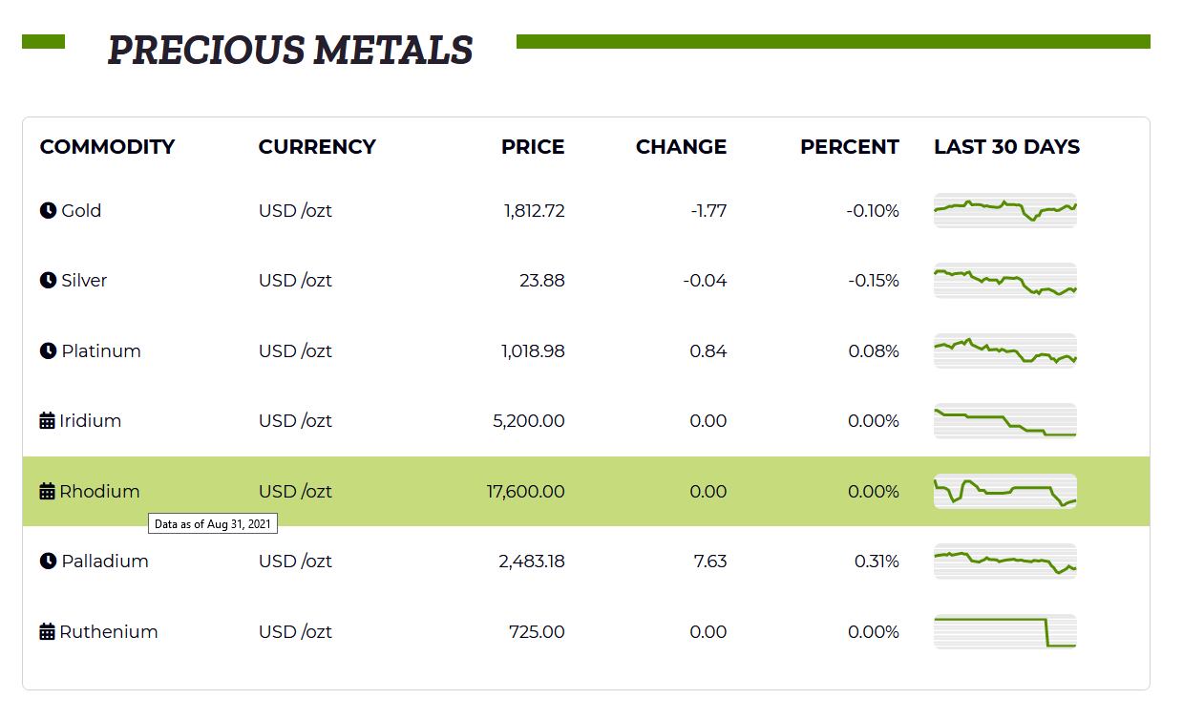This screenshot has width=1183, height=721.
Task: Click the clock icon next to Silver
Action: pyautogui.click(x=48, y=280)
